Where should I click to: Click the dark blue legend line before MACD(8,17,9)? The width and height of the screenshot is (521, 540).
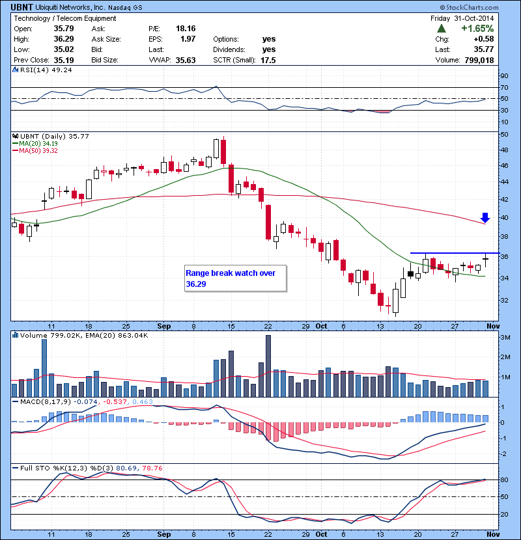pos(15,401)
